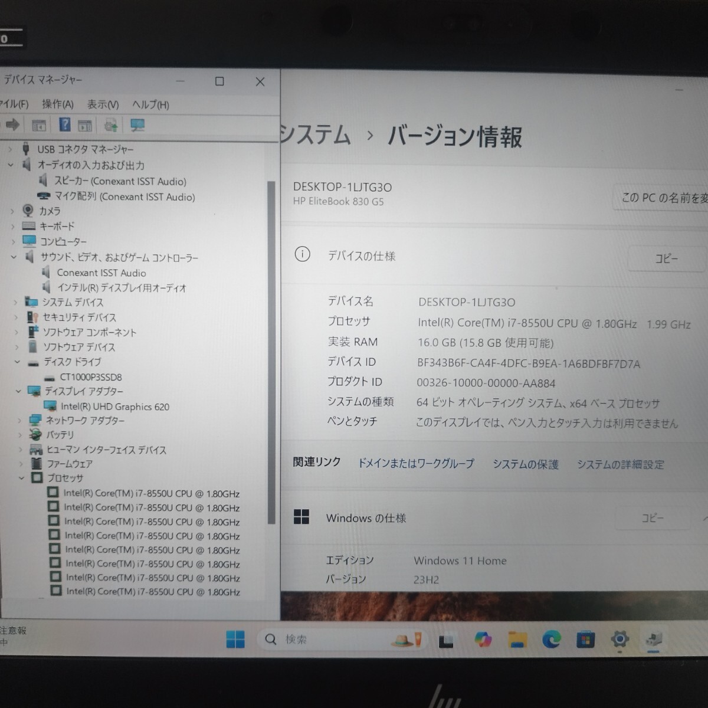708x708 pixels.
Task: Collapse the プロセッサ category
Action: pos(22,478)
